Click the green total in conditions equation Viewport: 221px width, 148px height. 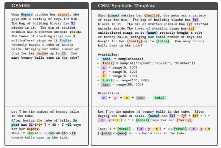[x=160, y=98]
